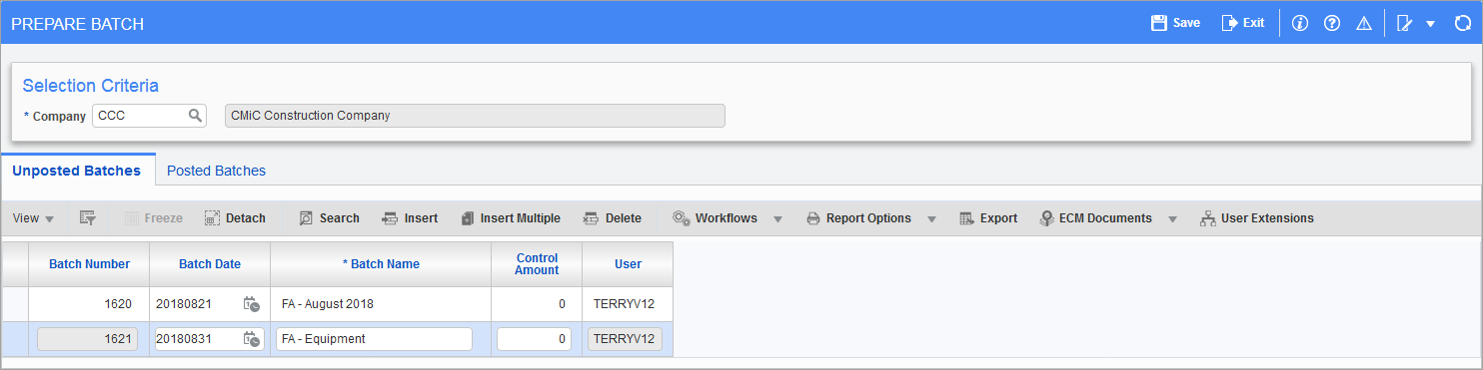Open Company lookup magnifier icon
This screenshot has width=1483, height=370.
coord(196,116)
